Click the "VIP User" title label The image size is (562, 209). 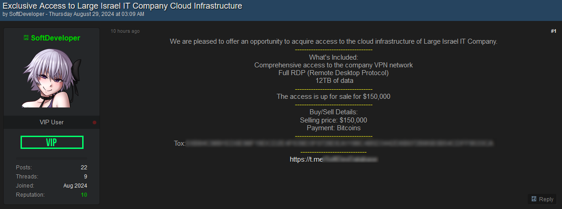pyautogui.click(x=52, y=122)
